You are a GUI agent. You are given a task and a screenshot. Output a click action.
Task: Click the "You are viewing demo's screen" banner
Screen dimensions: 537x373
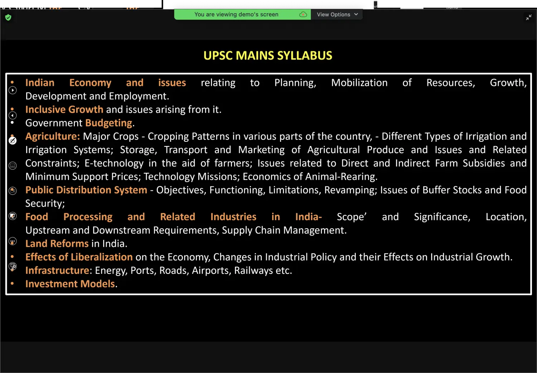click(x=236, y=14)
